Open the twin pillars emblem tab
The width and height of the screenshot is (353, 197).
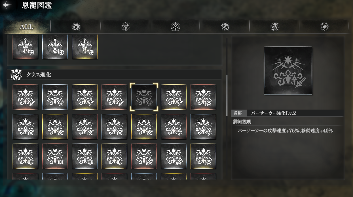click(x=274, y=27)
